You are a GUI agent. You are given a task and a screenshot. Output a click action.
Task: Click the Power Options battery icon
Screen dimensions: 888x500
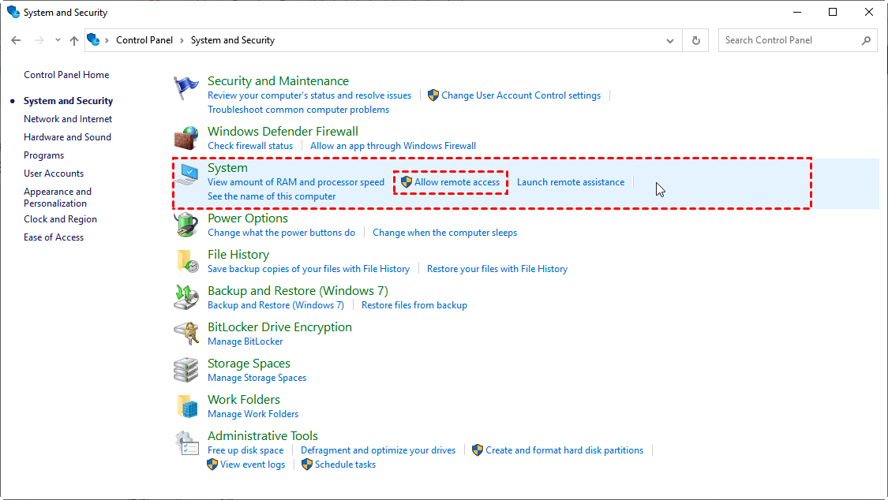pos(186,226)
